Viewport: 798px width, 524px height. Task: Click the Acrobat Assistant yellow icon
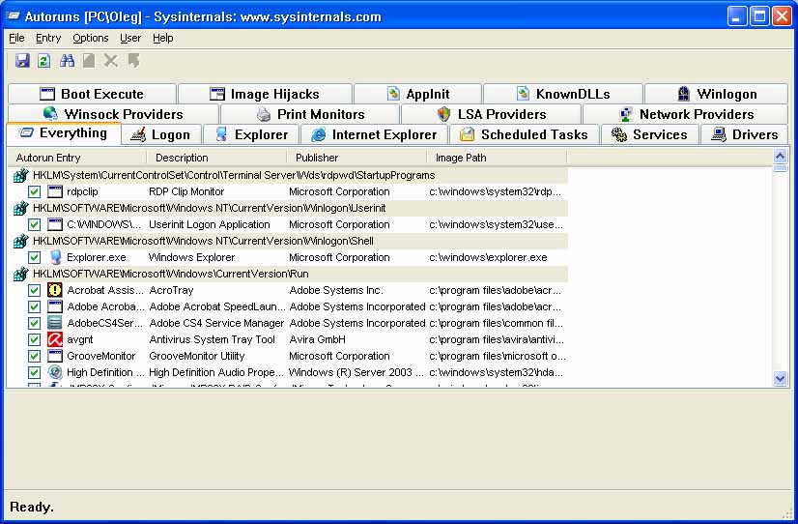[x=55, y=290]
